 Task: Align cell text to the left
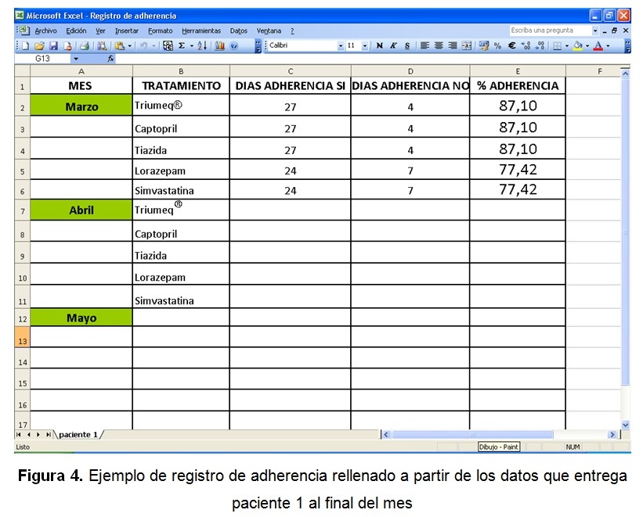(x=424, y=45)
